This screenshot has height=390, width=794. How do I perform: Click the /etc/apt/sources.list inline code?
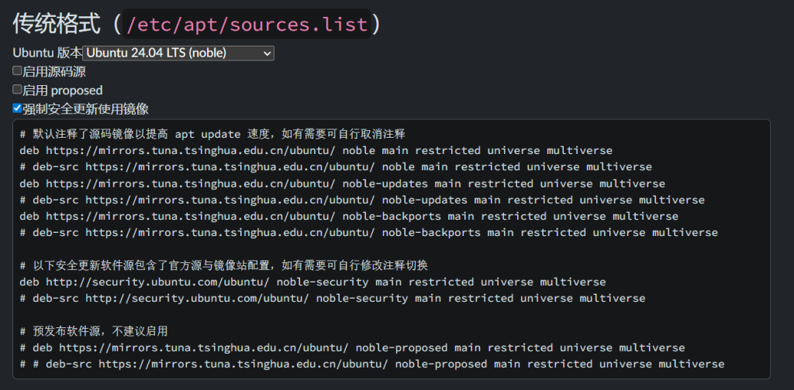click(x=247, y=24)
